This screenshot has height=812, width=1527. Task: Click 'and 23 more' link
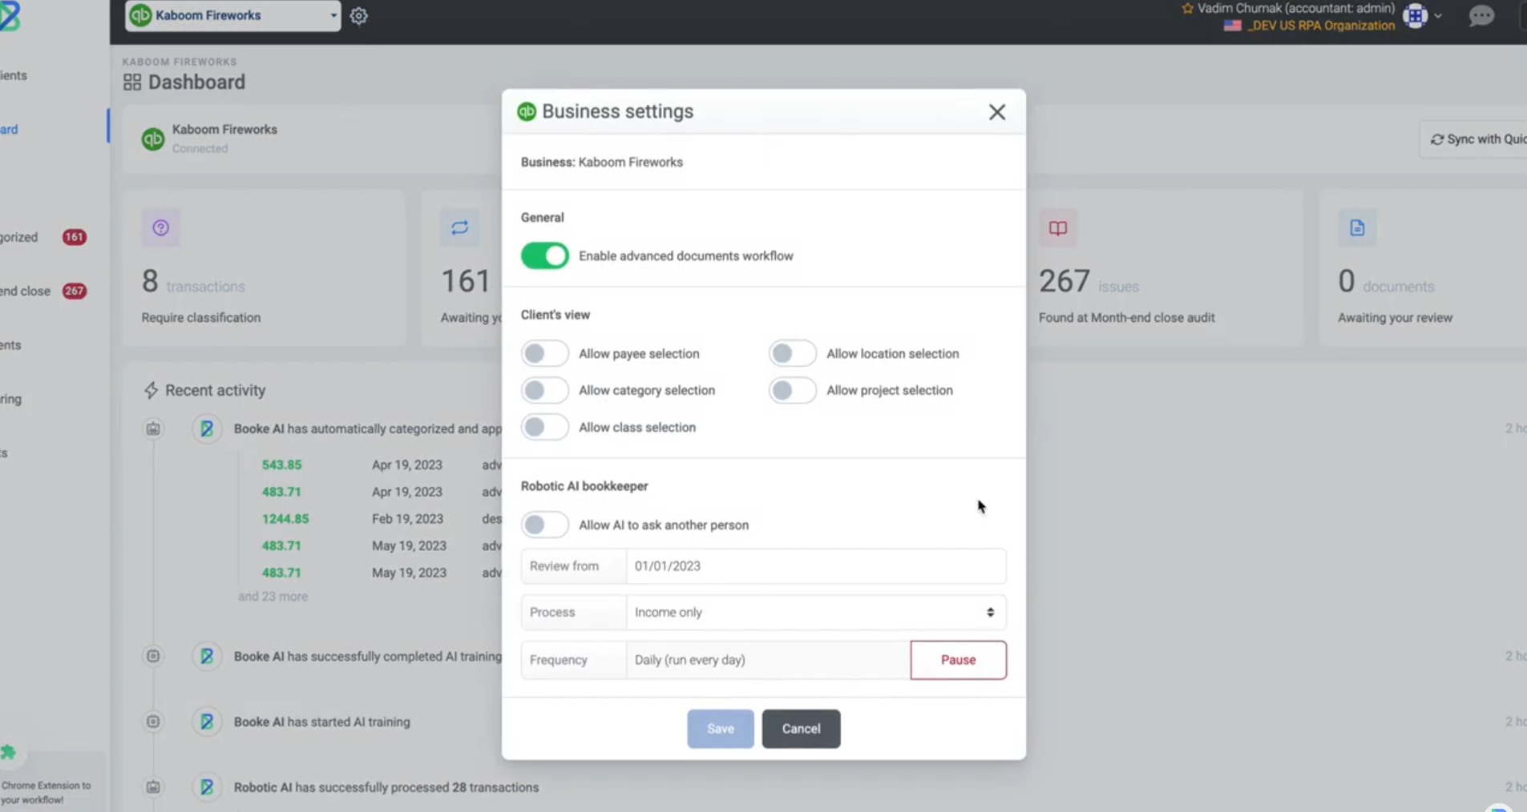tap(273, 597)
